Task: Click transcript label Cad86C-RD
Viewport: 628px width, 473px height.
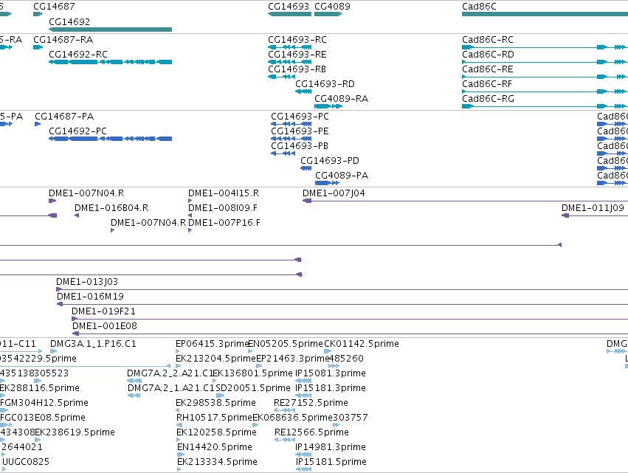Action: [x=488, y=55]
